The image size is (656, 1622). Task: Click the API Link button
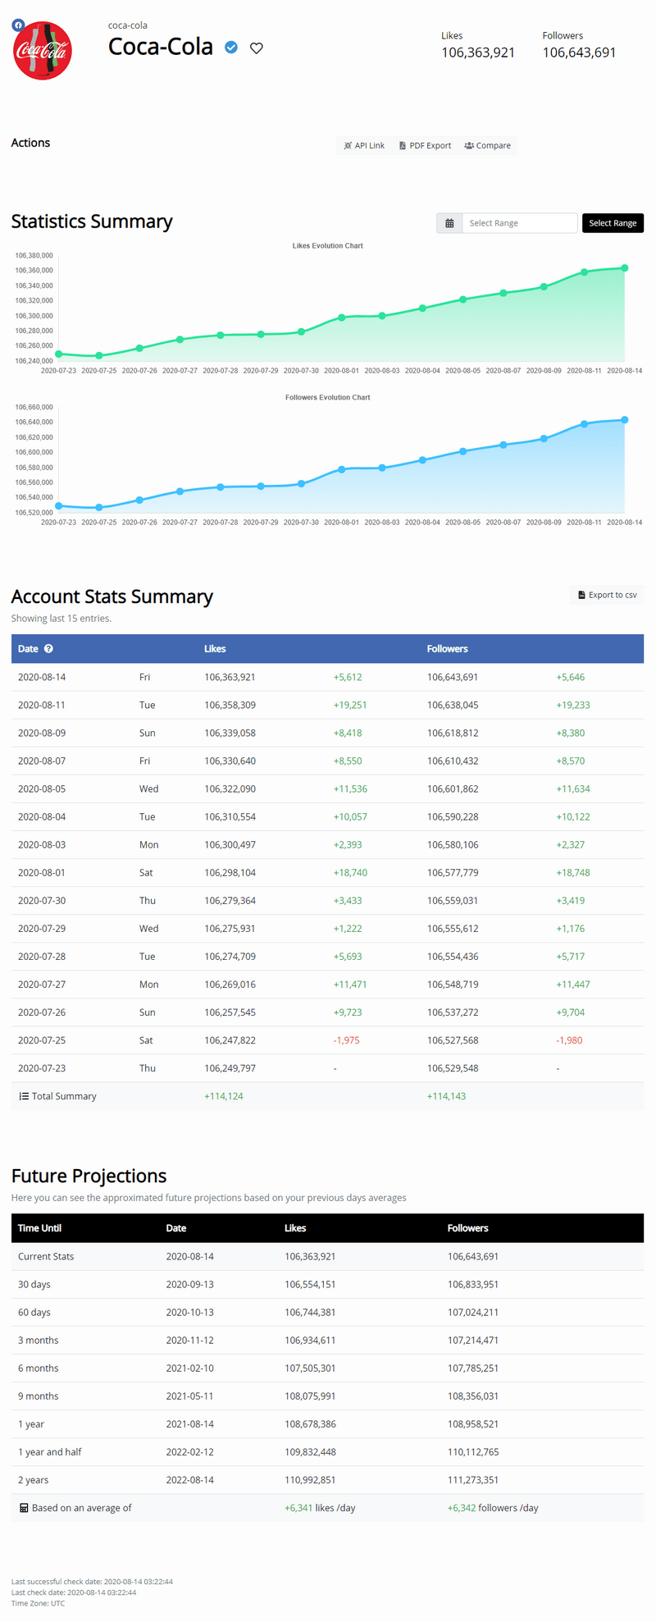tap(364, 146)
